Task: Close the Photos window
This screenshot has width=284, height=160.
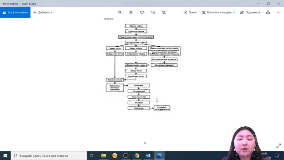Action: pyautogui.click(x=279, y=4)
